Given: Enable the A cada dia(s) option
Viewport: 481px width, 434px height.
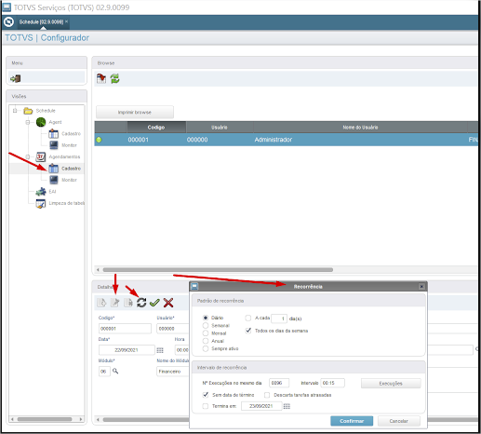Looking at the screenshot, I should [x=248, y=318].
